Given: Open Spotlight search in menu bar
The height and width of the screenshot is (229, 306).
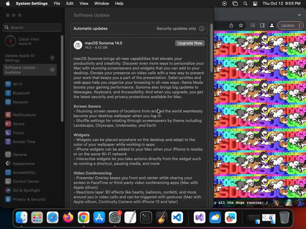Looking at the screenshot, I should pyautogui.click(x=245, y=4).
